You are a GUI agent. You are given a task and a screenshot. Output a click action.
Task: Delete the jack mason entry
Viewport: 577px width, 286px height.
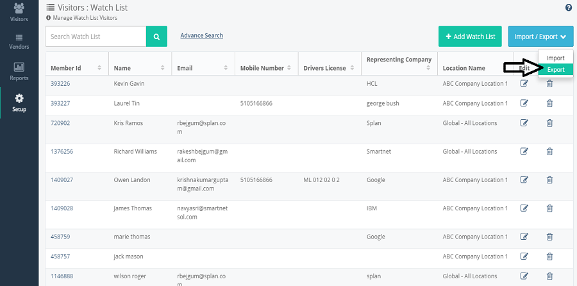coord(549,257)
